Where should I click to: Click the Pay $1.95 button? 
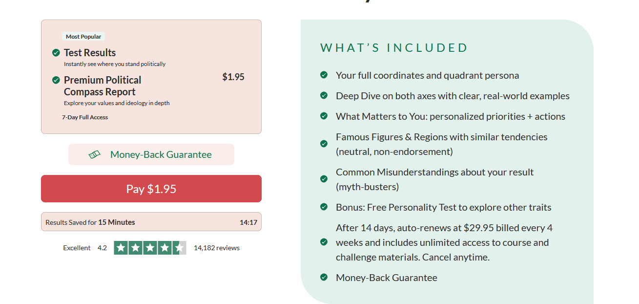click(151, 189)
